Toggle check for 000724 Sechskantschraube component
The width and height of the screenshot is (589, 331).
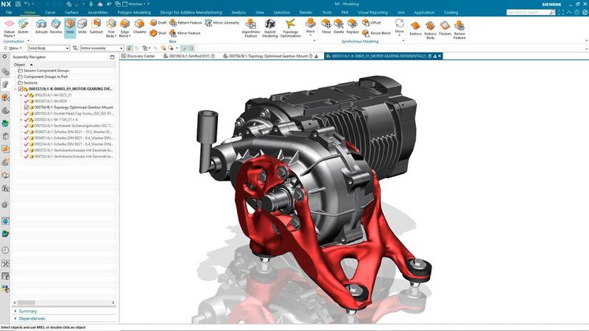coord(27,157)
